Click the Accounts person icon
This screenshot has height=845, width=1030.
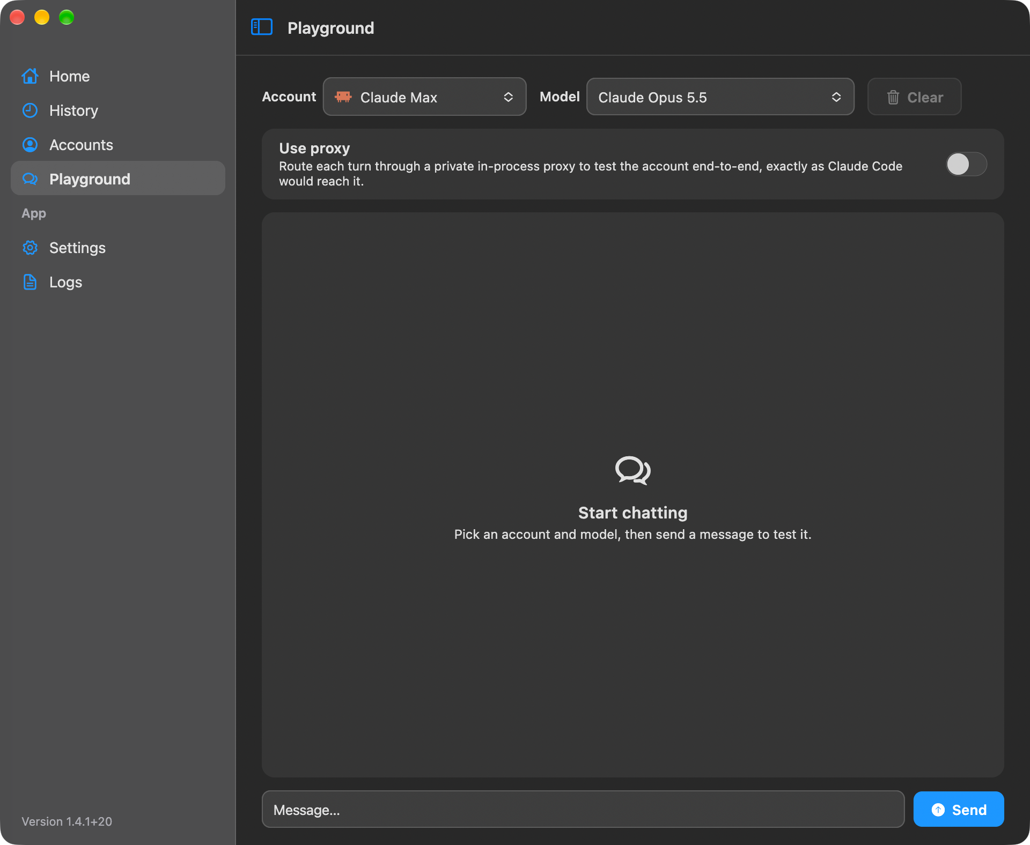30,145
